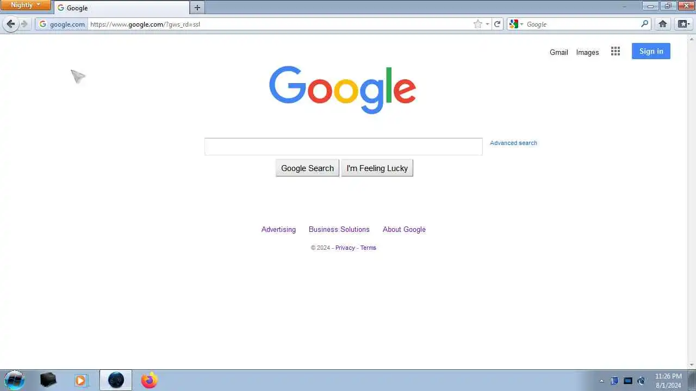Open Advanced search link
696x391 pixels.
point(513,143)
